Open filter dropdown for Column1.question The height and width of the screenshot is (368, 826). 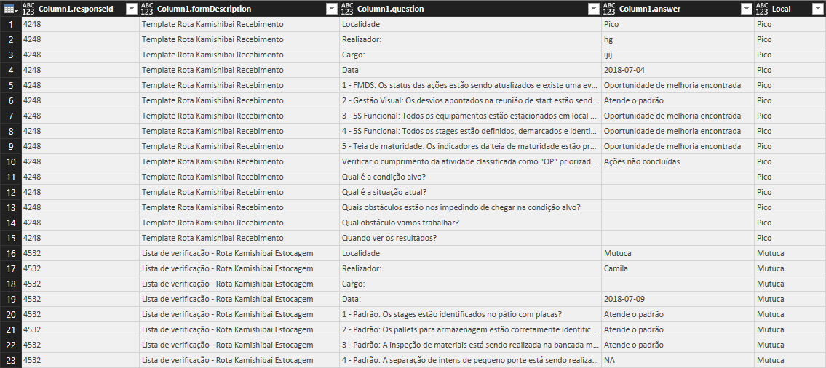[x=594, y=9]
